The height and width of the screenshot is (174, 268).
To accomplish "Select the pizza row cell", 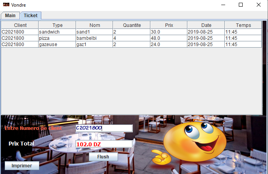I will [x=57, y=38].
